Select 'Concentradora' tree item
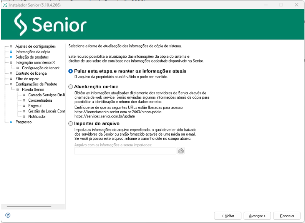The width and height of the screenshot is (305, 223). tap(40, 100)
